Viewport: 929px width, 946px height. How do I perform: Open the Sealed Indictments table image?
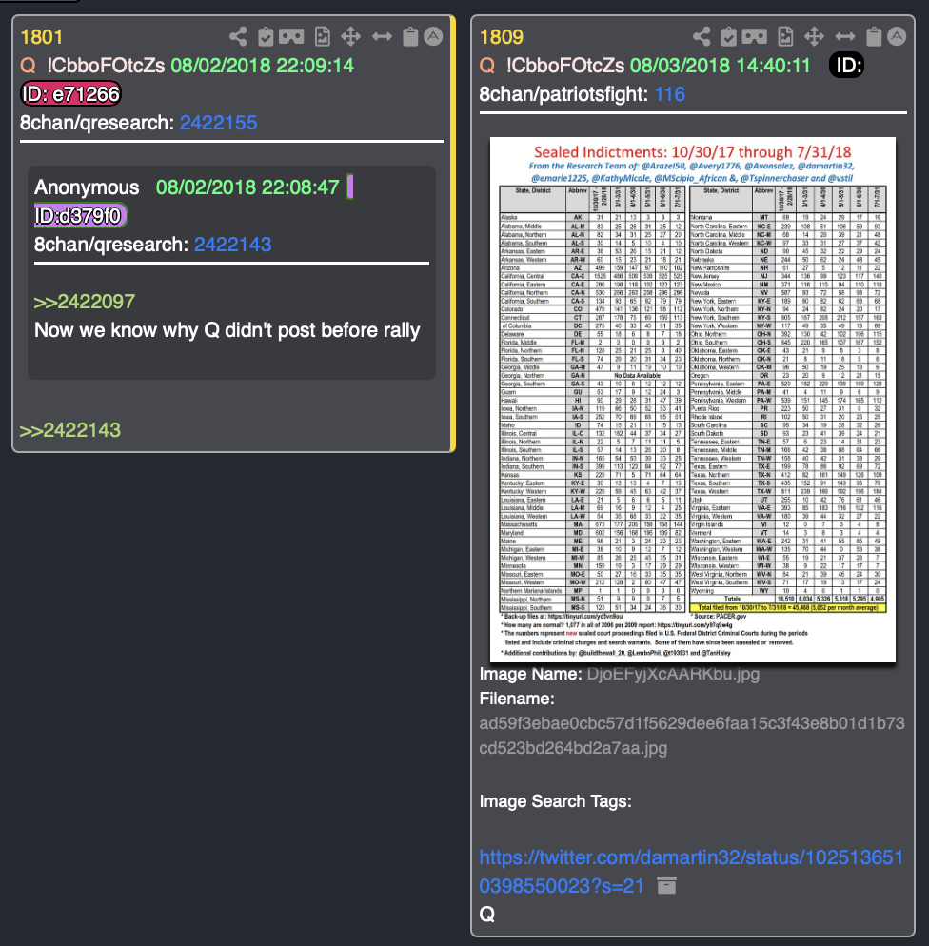[x=693, y=400]
